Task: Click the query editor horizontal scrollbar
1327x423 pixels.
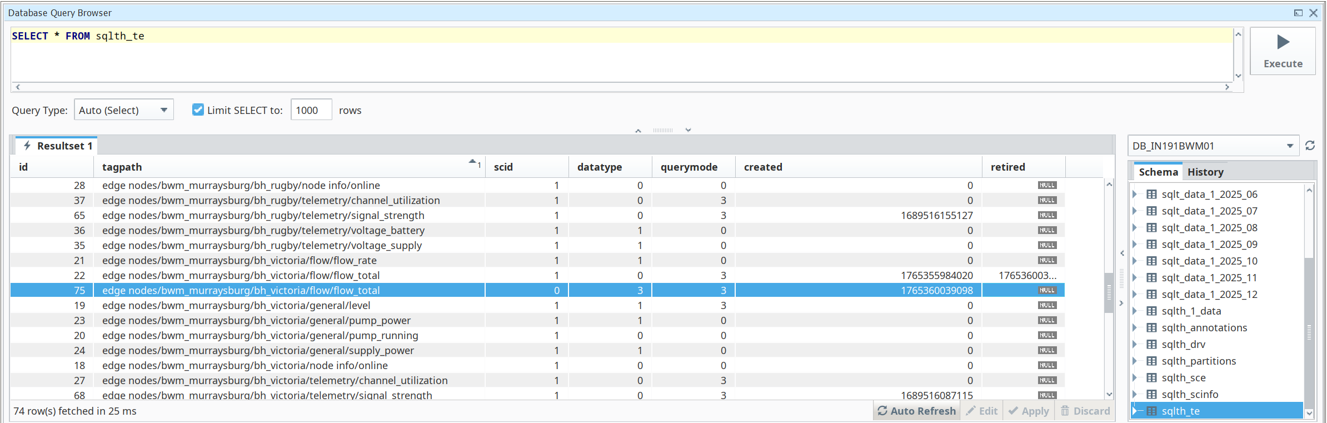Action: (622, 87)
